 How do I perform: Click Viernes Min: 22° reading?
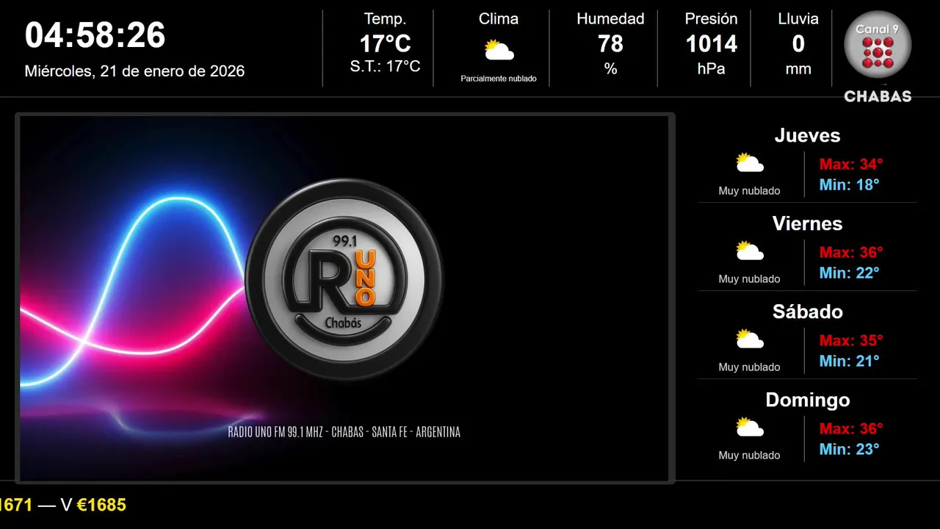pos(849,273)
